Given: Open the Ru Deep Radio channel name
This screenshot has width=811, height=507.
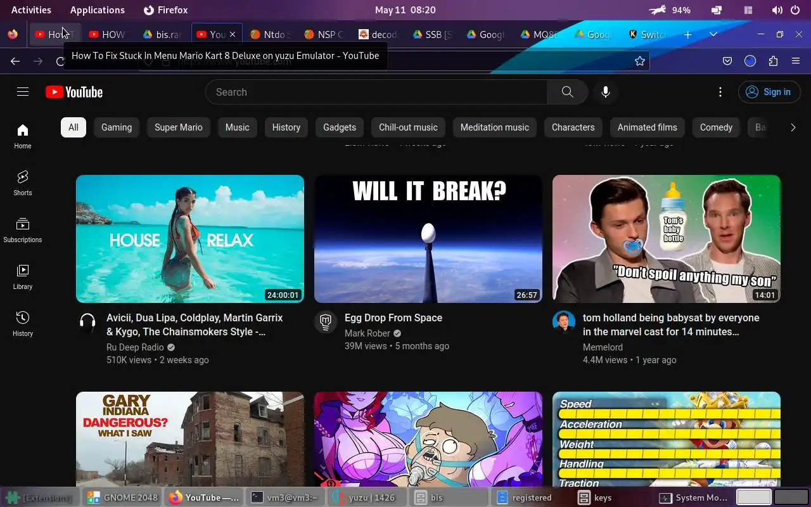Looking at the screenshot, I should pyautogui.click(x=135, y=347).
